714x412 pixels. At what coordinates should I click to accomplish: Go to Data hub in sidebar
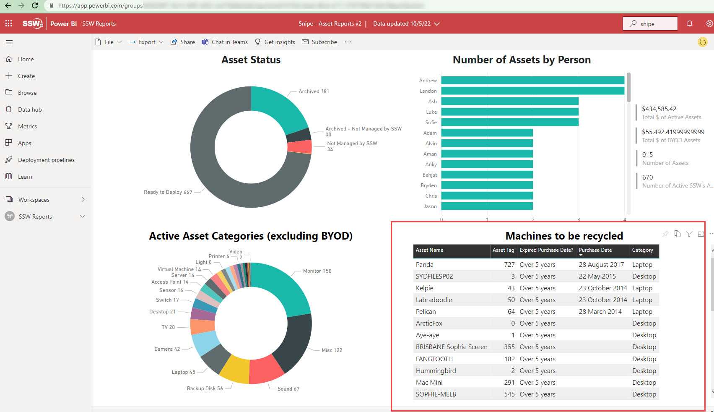click(30, 110)
